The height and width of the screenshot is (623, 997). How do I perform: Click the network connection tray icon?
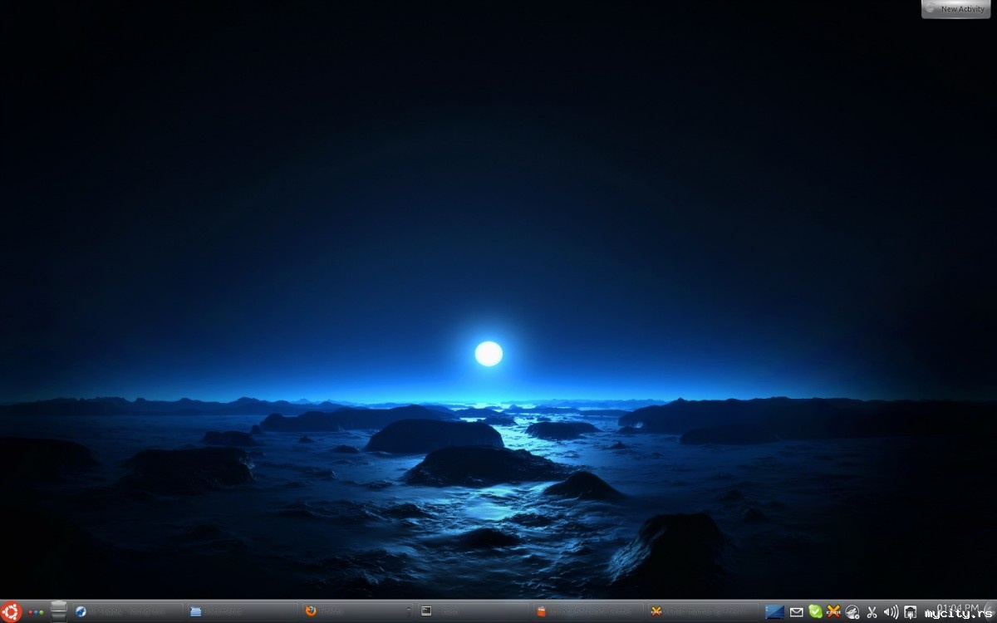(910, 612)
